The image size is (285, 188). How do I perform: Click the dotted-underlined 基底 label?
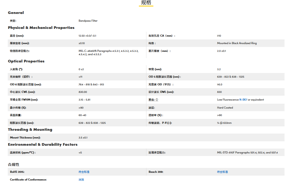tap(152, 100)
